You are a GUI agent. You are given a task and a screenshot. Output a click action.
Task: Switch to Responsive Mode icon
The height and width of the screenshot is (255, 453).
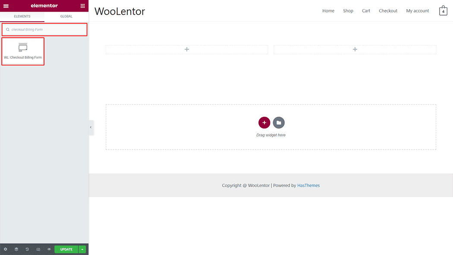[38, 249]
